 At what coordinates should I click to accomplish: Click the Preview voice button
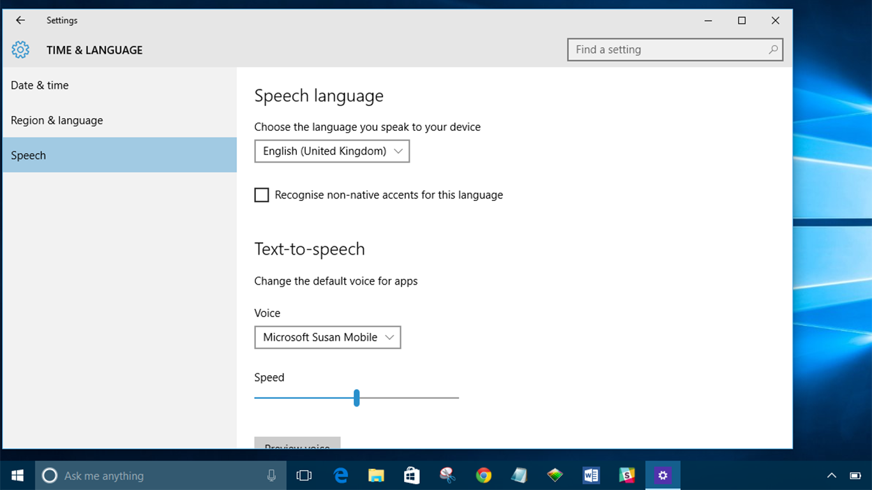pyautogui.click(x=297, y=443)
